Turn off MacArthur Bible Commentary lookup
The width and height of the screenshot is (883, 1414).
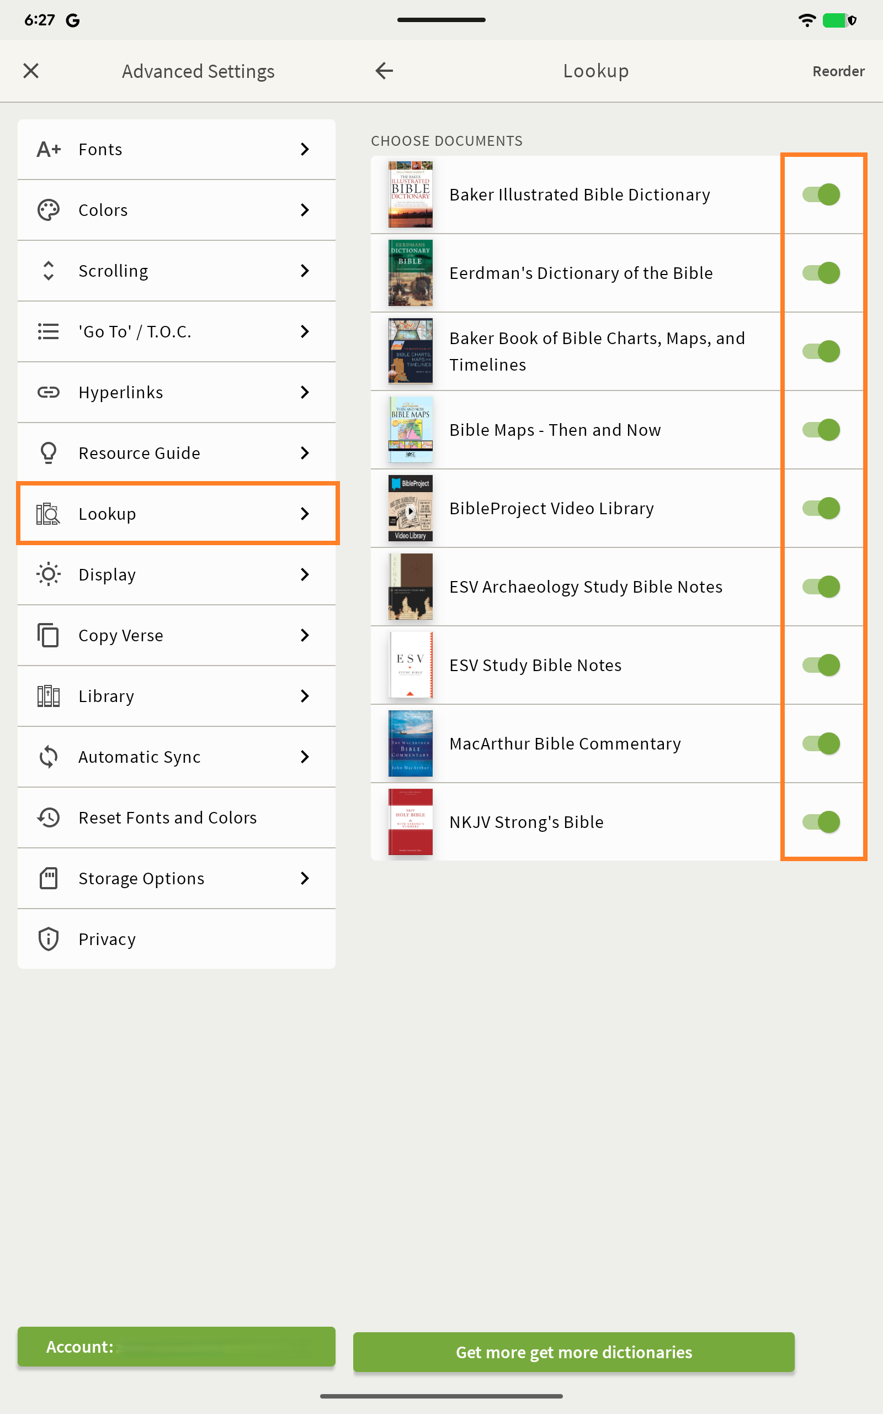point(821,744)
